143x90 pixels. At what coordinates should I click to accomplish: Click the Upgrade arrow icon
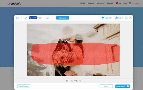(x=103, y=18)
